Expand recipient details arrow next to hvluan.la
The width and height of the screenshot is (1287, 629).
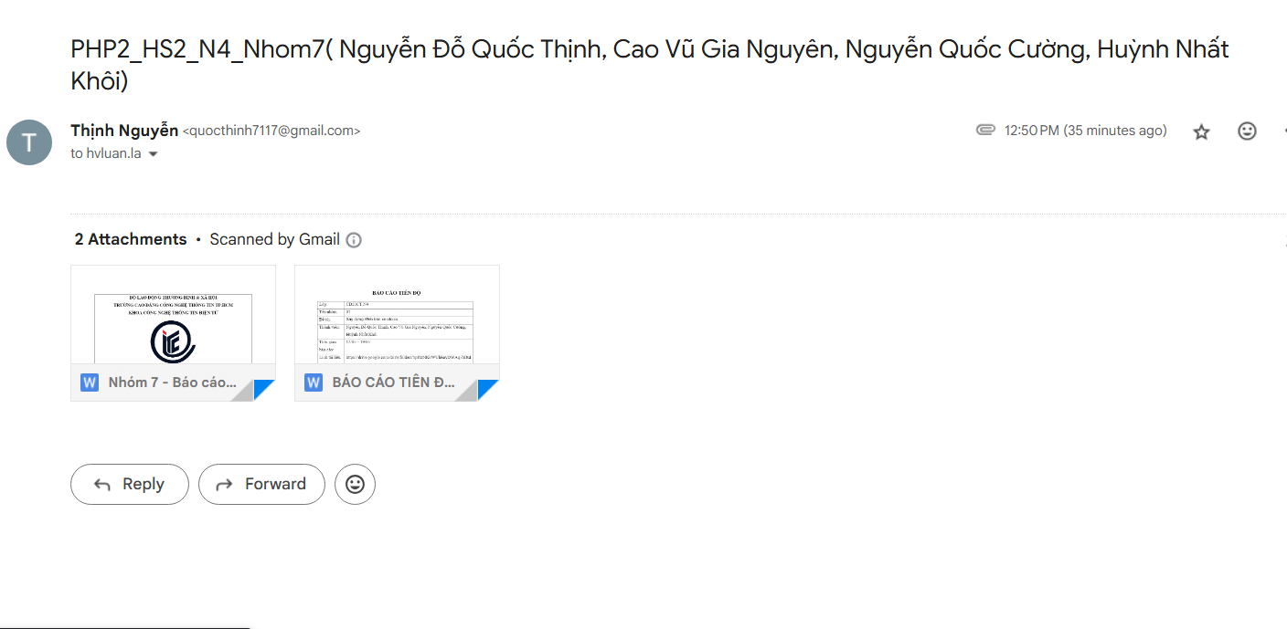point(153,154)
